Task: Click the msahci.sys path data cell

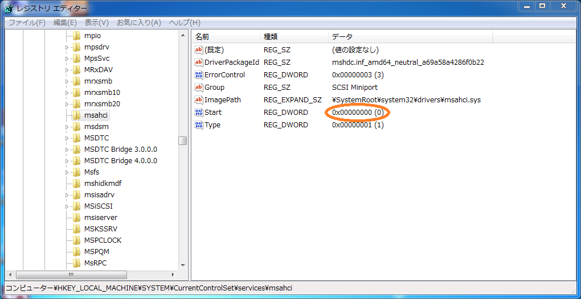Action: (x=406, y=100)
